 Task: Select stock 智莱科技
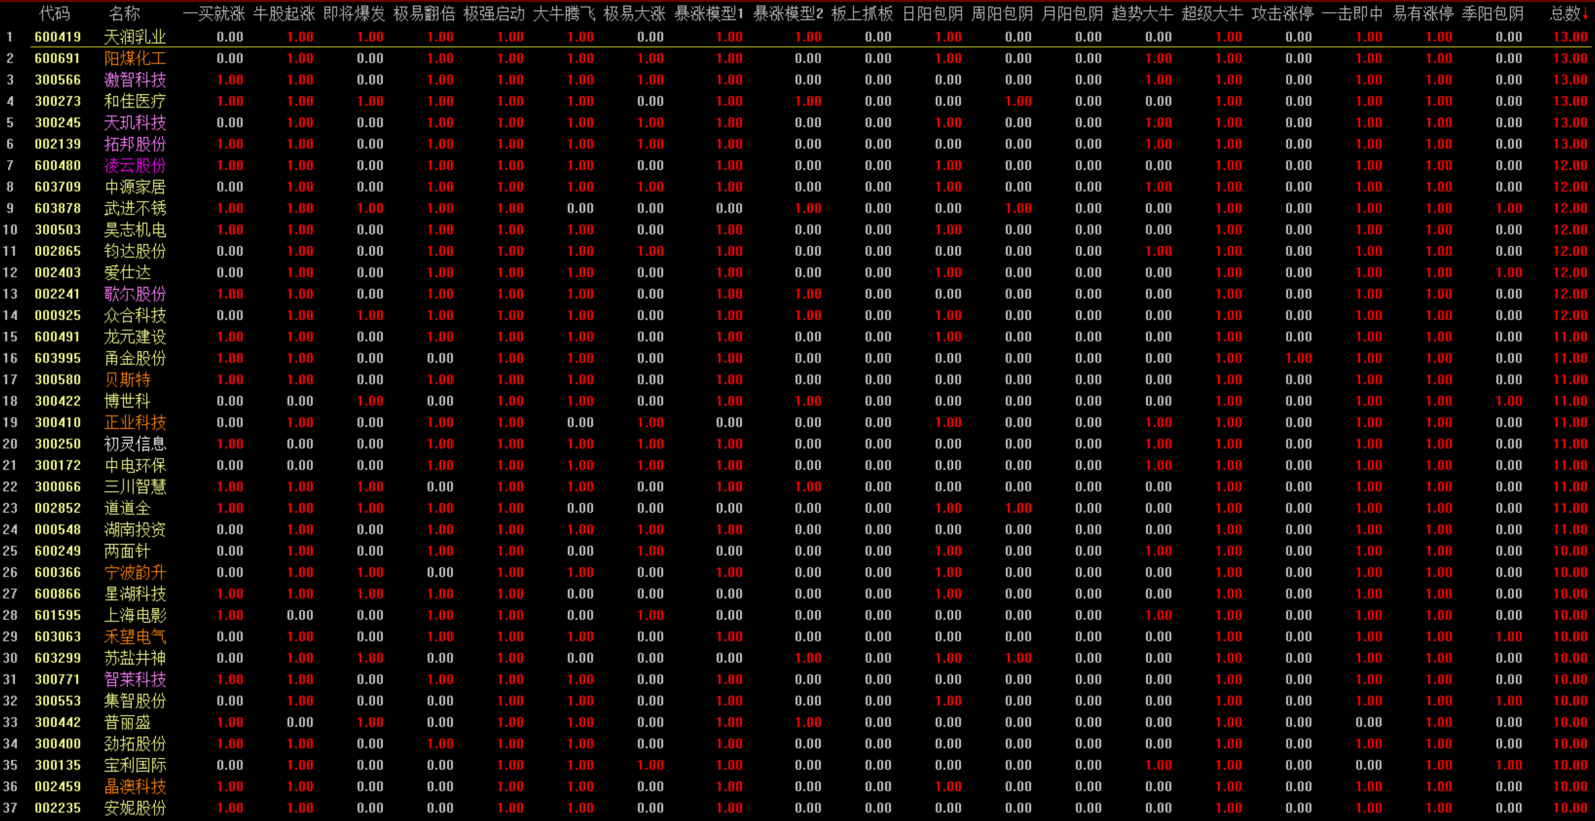point(135,680)
